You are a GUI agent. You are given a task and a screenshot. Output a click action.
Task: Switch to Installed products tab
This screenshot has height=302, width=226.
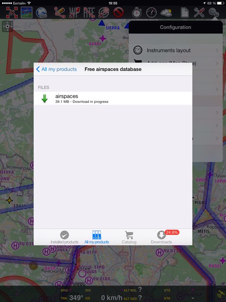[x=65, y=237]
